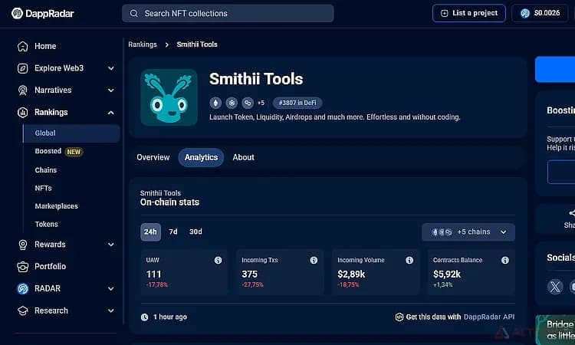The image size is (575, 345).
Task: Select the 24h time range
Action: coord(150,232)
